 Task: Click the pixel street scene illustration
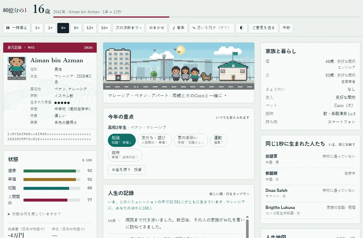click(x=179, y=66)
